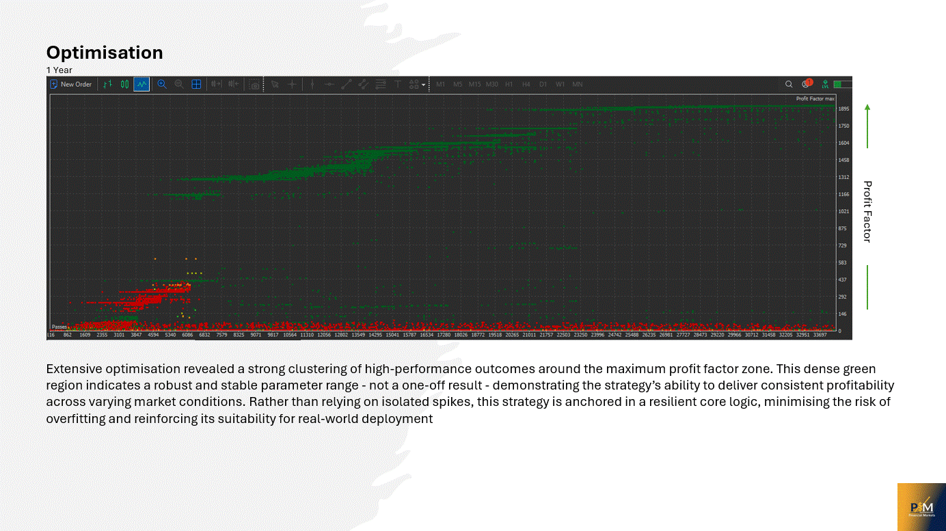The image size is (946, 531).
Task: Switch to H1 timeframe
Action: point(509,84)
